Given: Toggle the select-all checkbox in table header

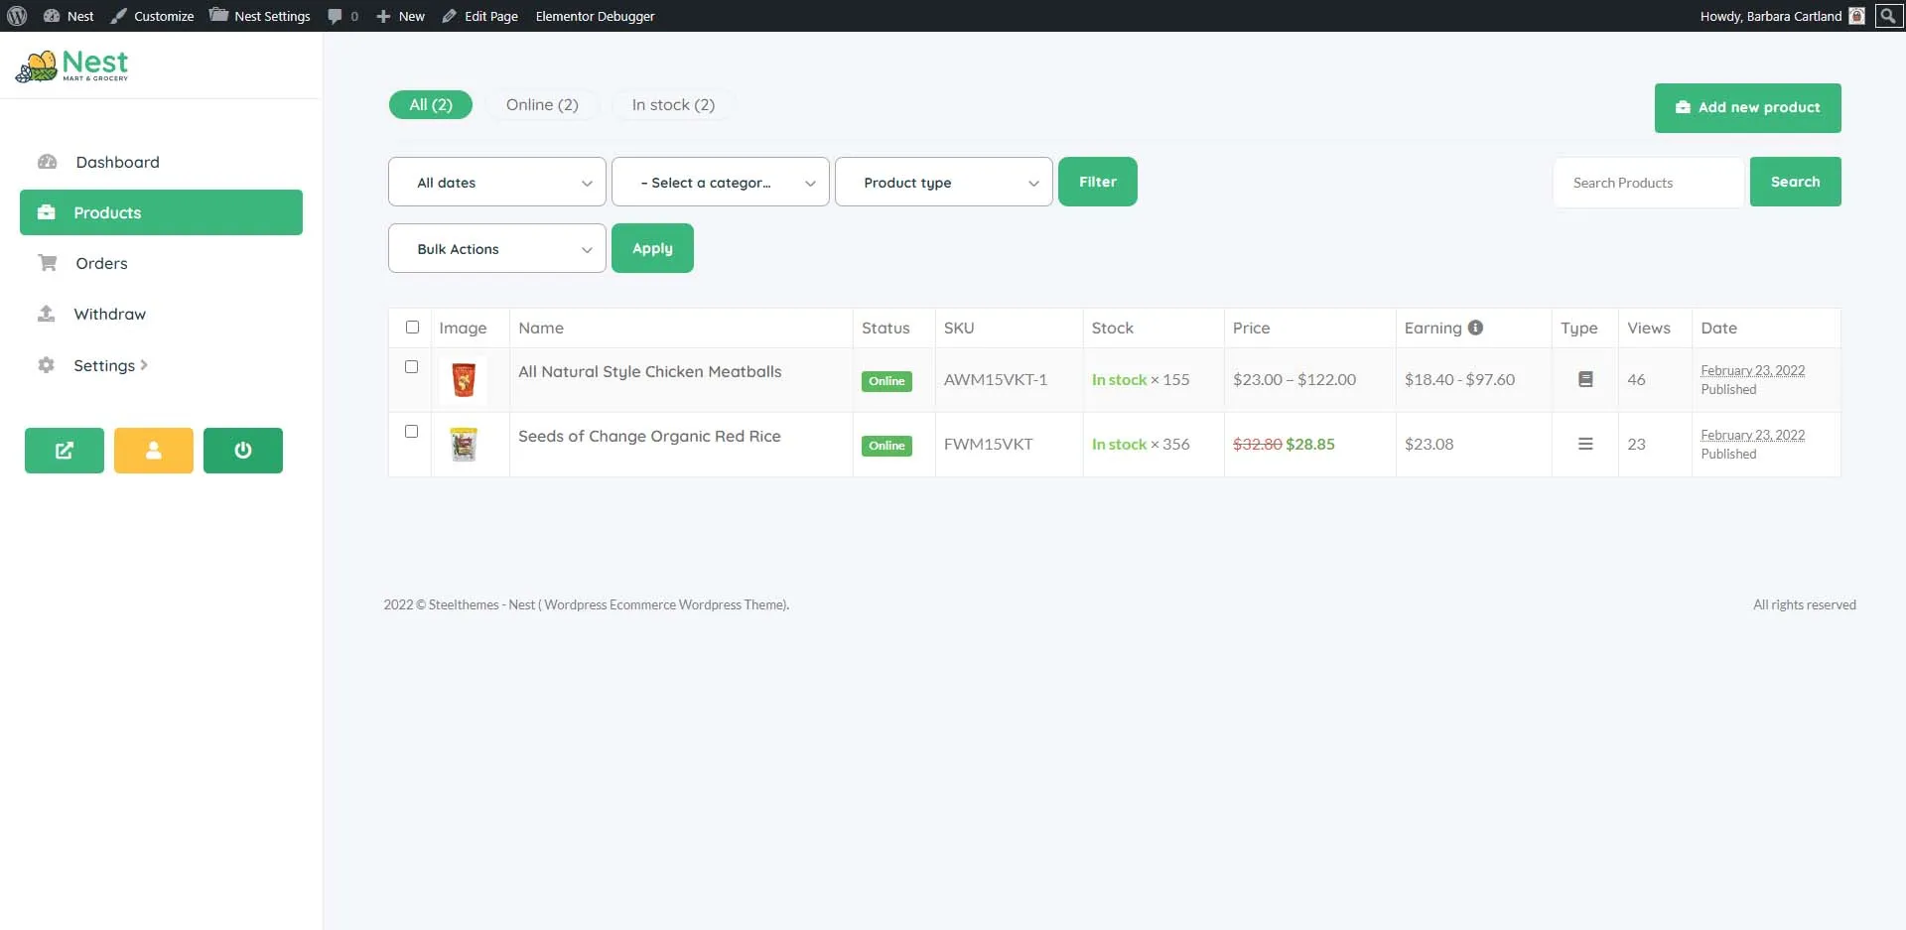Looking at the screenshot, I should (x=412, y=327).
